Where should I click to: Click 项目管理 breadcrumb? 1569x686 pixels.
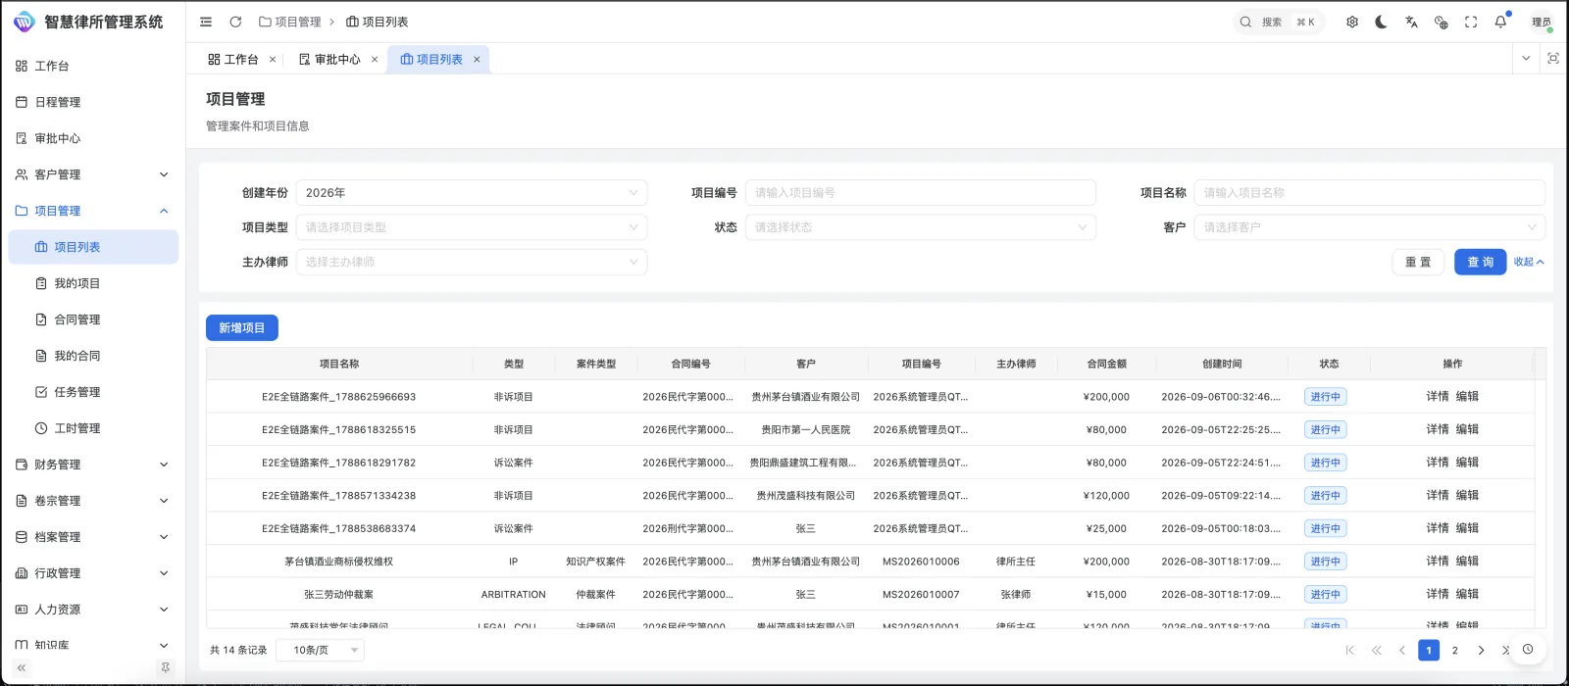coord(290,22)
